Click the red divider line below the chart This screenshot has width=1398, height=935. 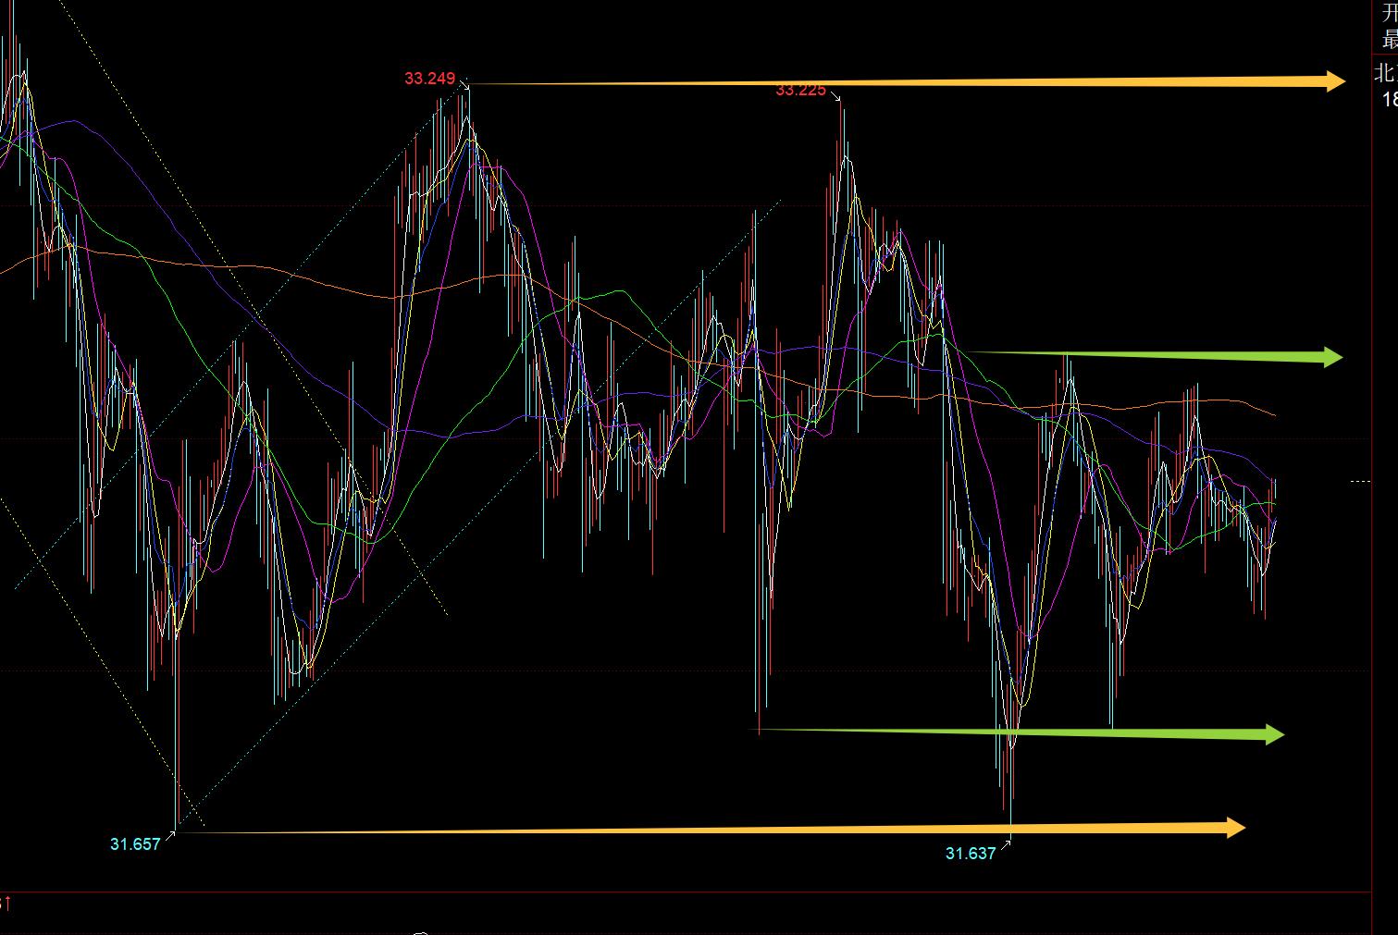point(685,892)
